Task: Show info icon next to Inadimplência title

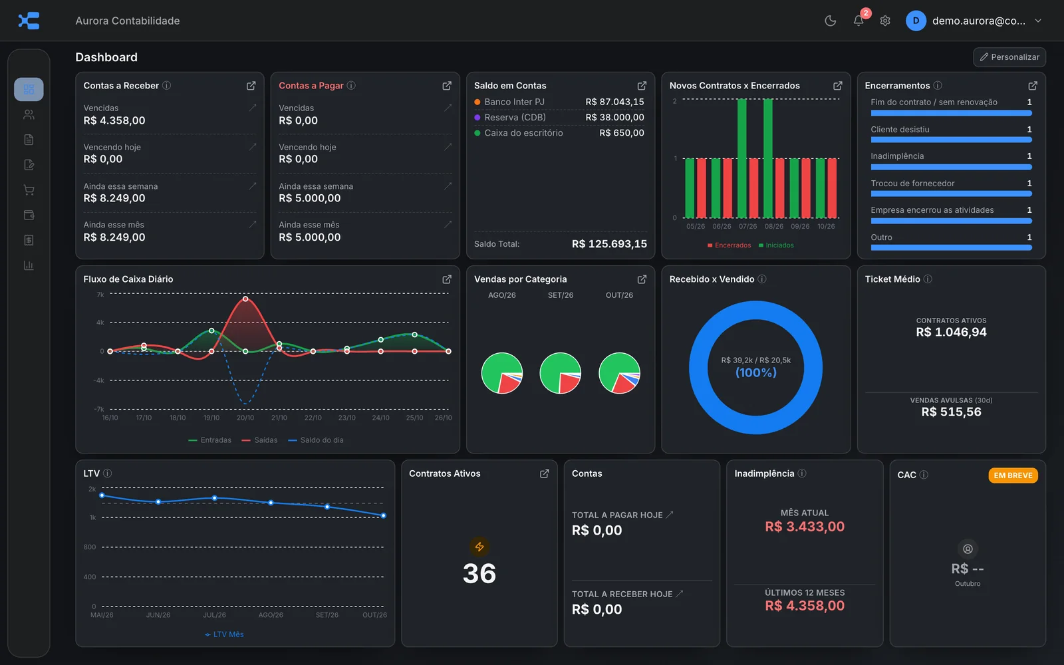Action: click(802, 473)
